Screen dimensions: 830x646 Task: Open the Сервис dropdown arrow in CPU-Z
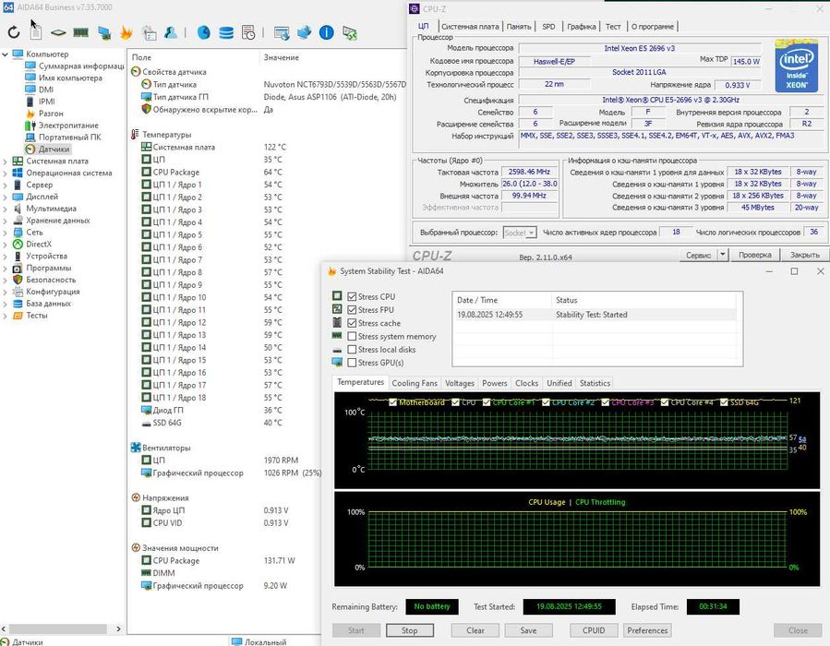(723, 255)
